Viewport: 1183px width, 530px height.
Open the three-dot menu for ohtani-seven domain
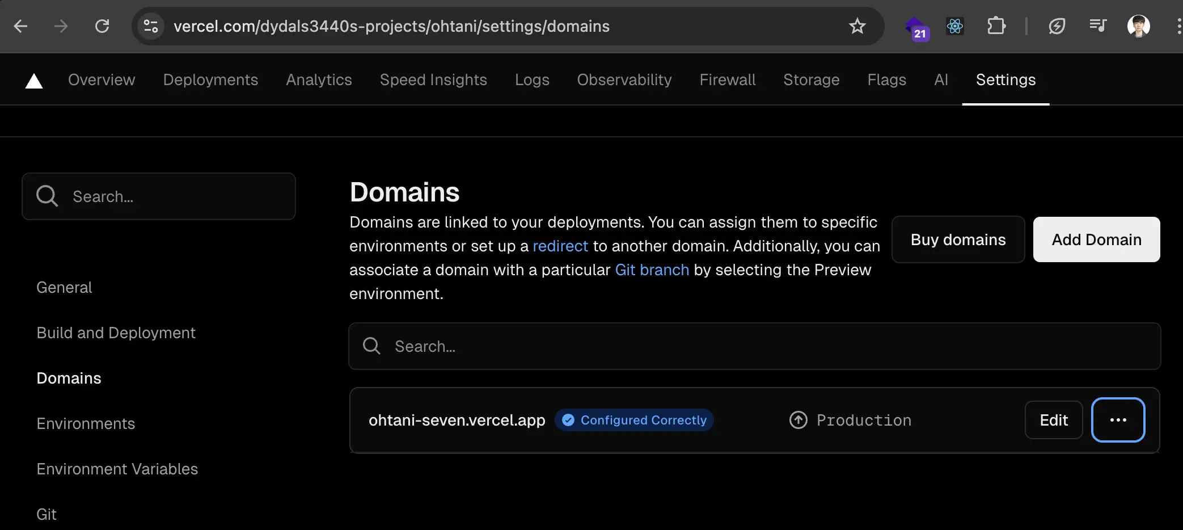pos(1118,420)
